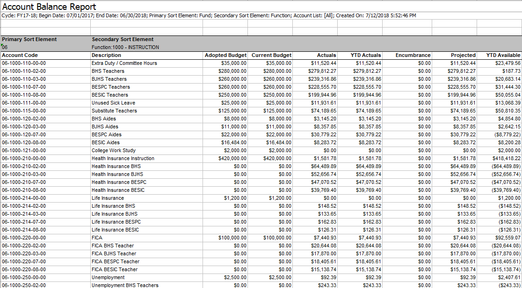This screenshot has width=522, height=288.
Task: Click the BESIC Teachers description cell
Action: click(110, 95)
